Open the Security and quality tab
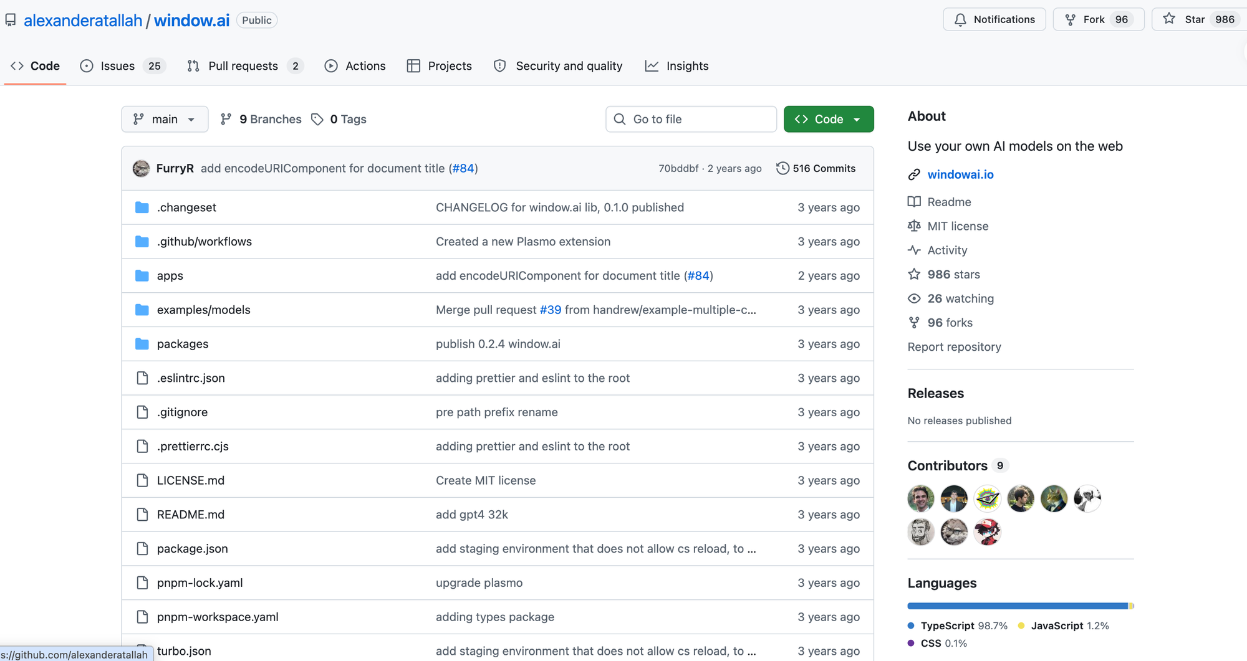Screen dimensions: 1247x661 tap(558, 66)
